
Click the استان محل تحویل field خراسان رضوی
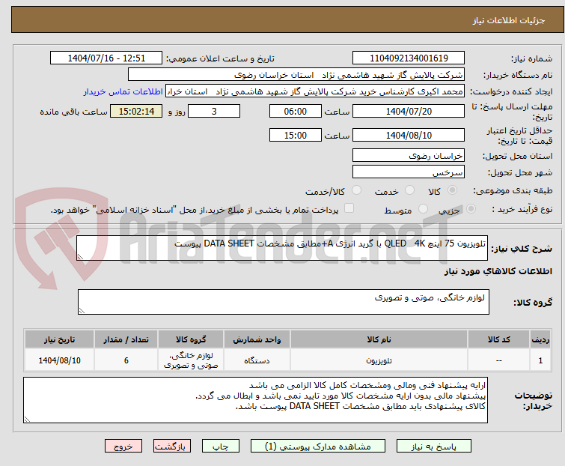coord(409,155)
